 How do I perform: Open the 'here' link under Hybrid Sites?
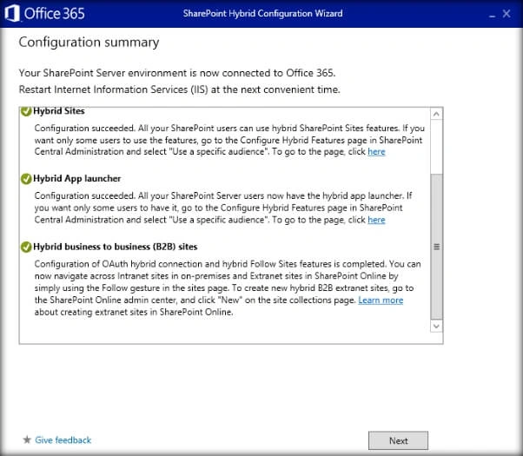[x=376, y=152]
